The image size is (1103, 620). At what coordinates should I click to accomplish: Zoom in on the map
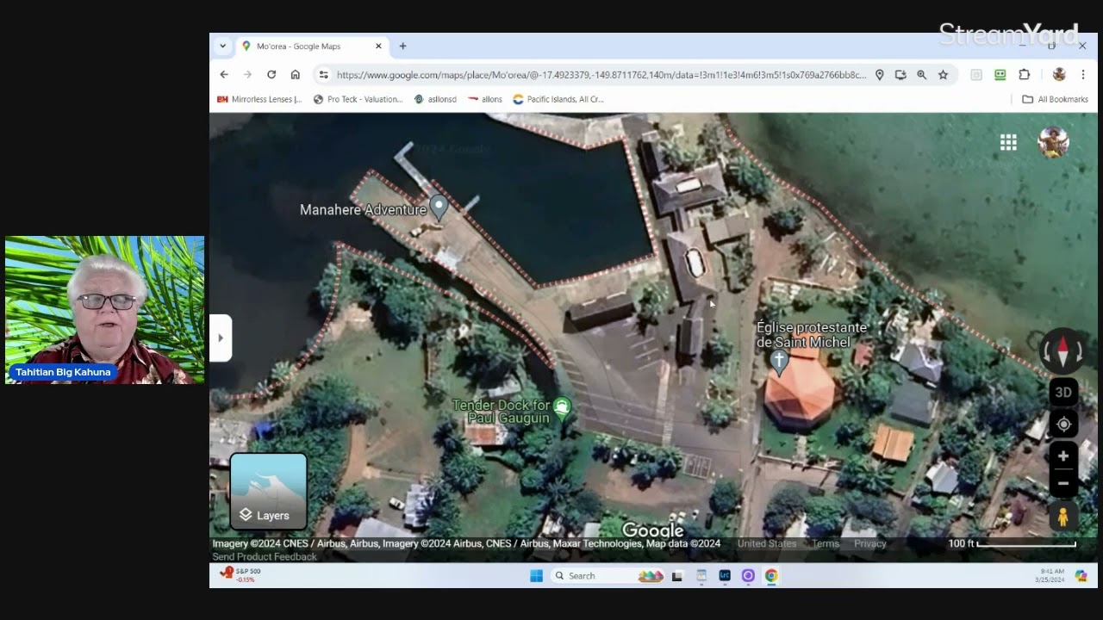pyautogui.click(x=1063, y=456)
